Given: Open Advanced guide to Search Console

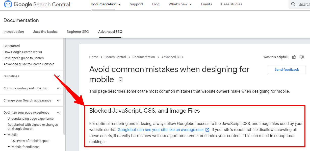Looking at the screenshot, I should click(x=29, y=64).
